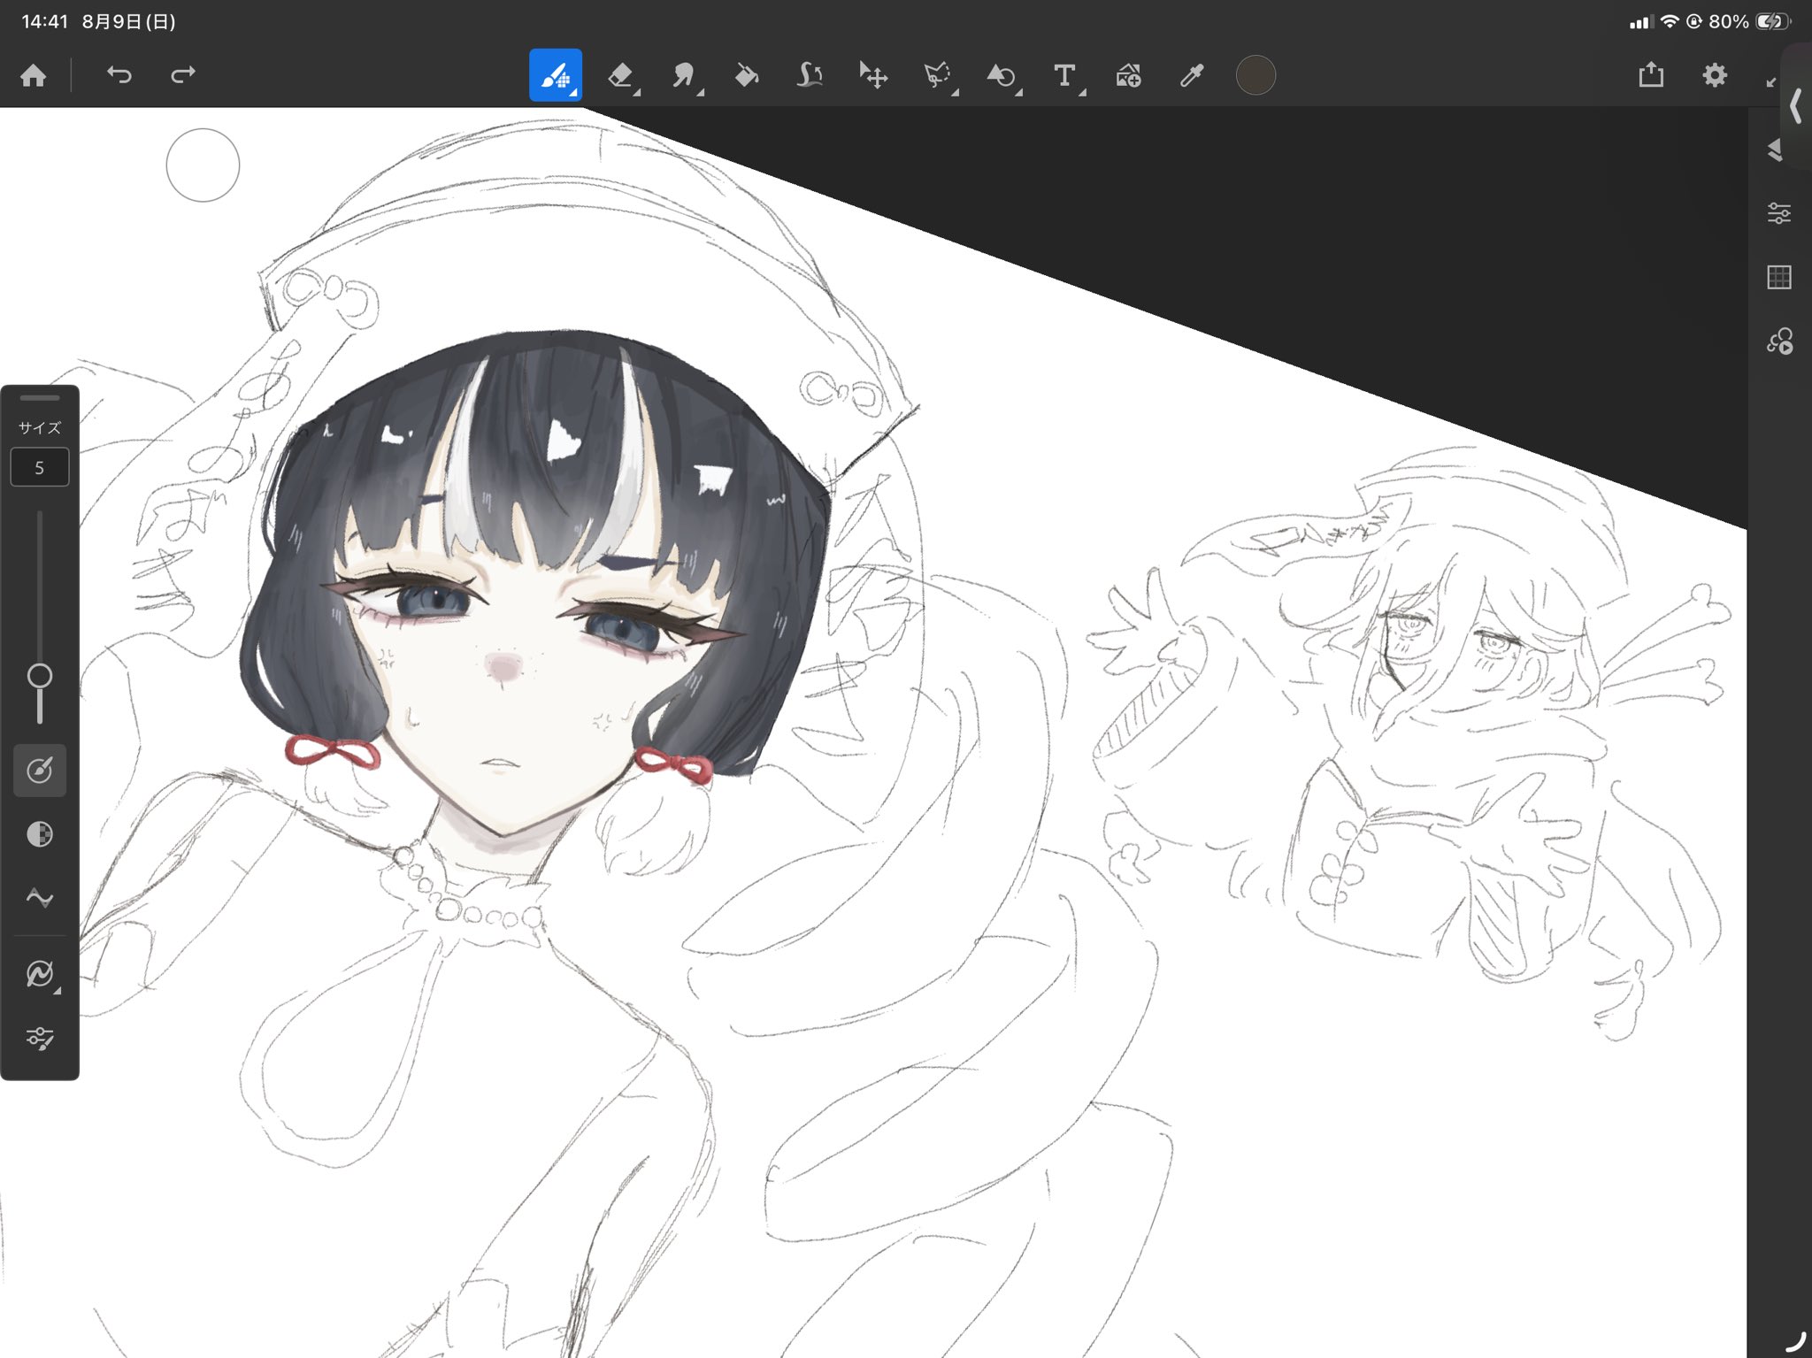Tap the Wi-Fi status icon

point(1669,22)
